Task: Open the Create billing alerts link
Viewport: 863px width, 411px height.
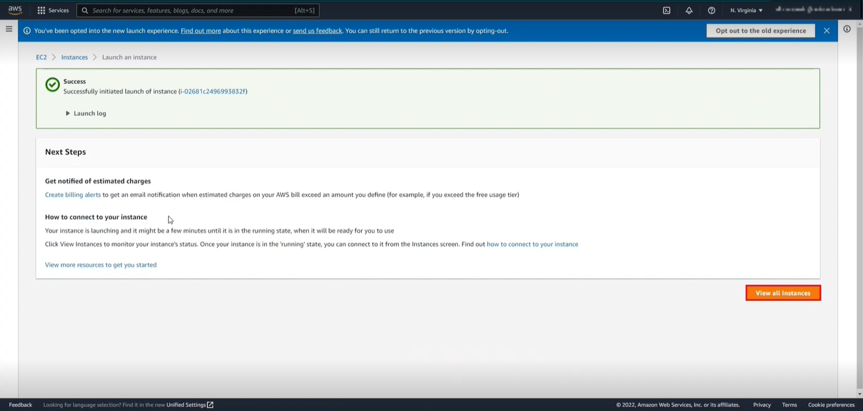Action: pyautogui.click(x=73, y=195)
